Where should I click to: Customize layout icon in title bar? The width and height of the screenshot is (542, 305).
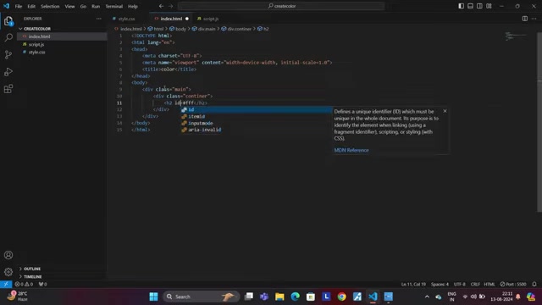[x=489, y=6]
